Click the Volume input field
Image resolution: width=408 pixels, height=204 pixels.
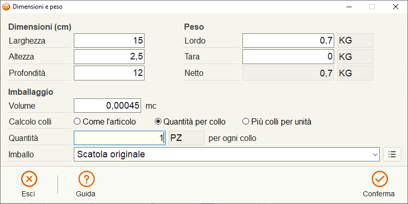[108, 106]
